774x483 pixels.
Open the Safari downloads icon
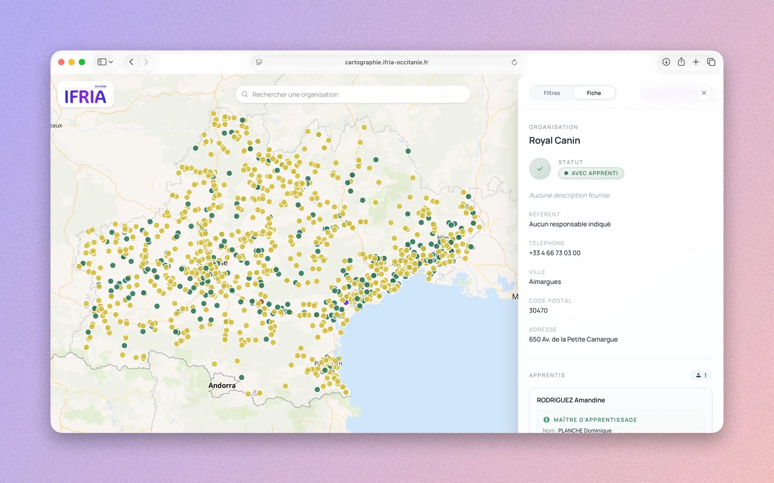(666, 62)
